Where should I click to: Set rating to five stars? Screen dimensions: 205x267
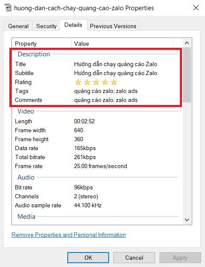pyautogui.click(x=114, y=82)
